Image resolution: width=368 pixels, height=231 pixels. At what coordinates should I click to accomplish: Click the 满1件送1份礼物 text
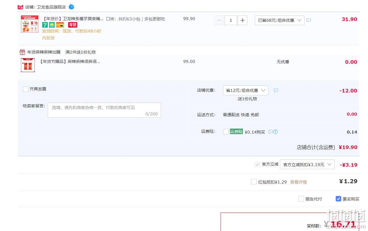click(x=81, y=52)
